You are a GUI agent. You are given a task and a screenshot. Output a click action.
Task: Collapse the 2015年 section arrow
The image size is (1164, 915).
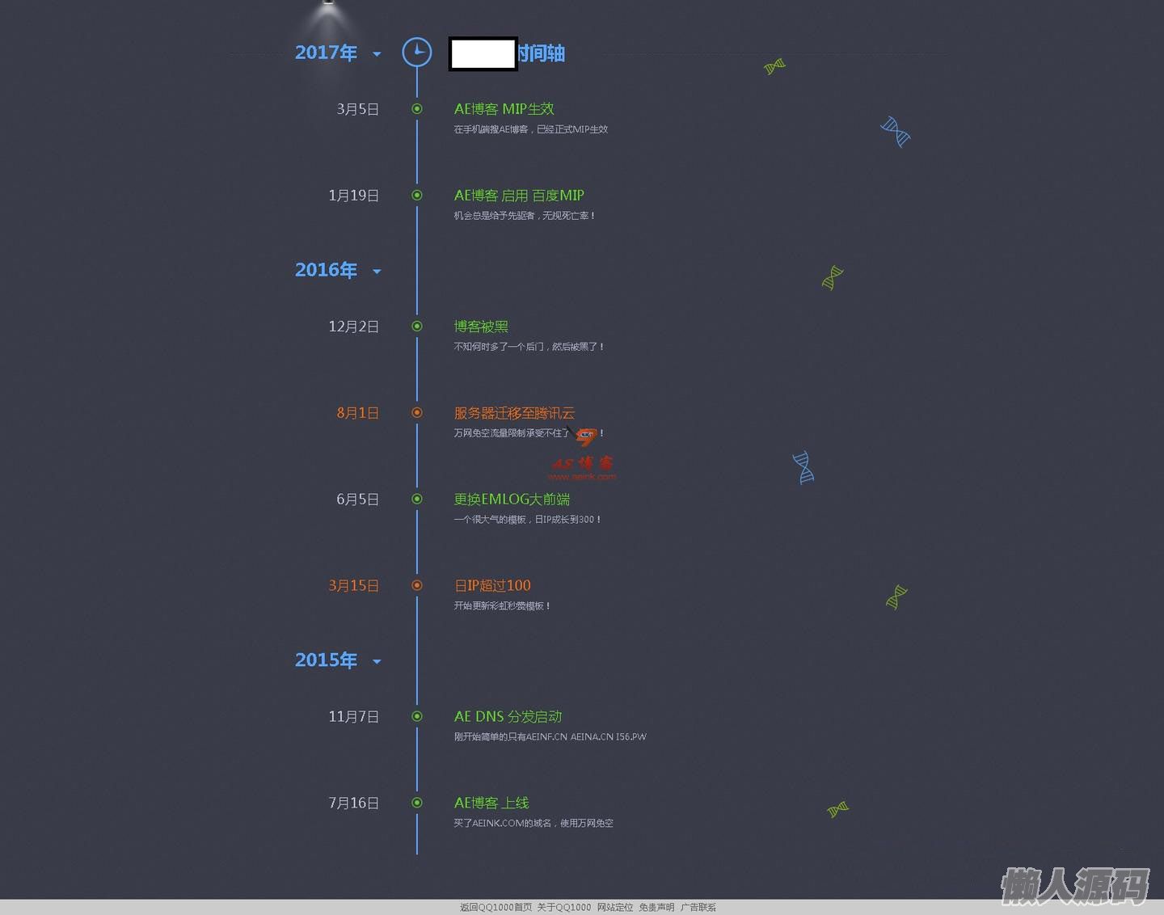377,662
